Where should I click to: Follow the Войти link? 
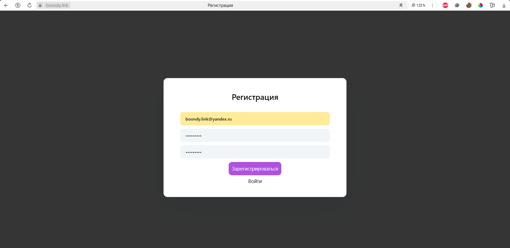point(255,181)
